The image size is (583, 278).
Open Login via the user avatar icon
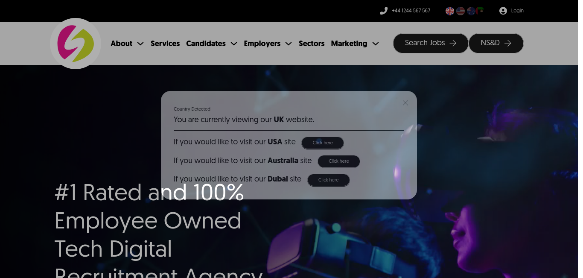coord(503,11)
